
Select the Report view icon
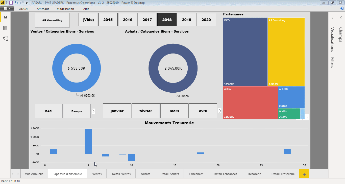pos(5,17)
